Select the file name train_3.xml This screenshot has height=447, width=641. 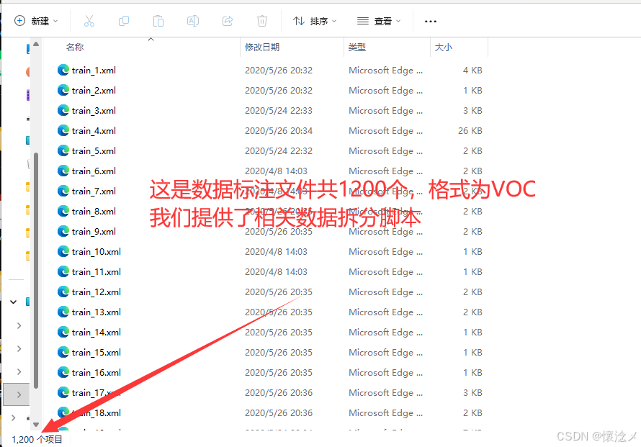pos(94,110)
